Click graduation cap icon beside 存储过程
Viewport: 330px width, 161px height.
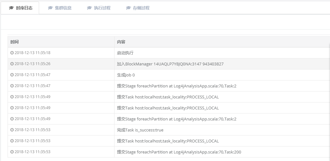(128, 8)
